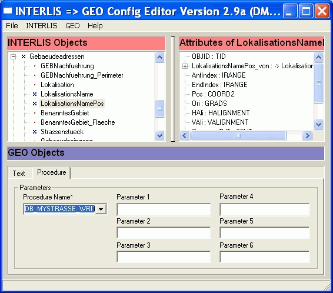Click the objects tree vertical scroll thumb
333x293 pixels.
coord(159,108)
